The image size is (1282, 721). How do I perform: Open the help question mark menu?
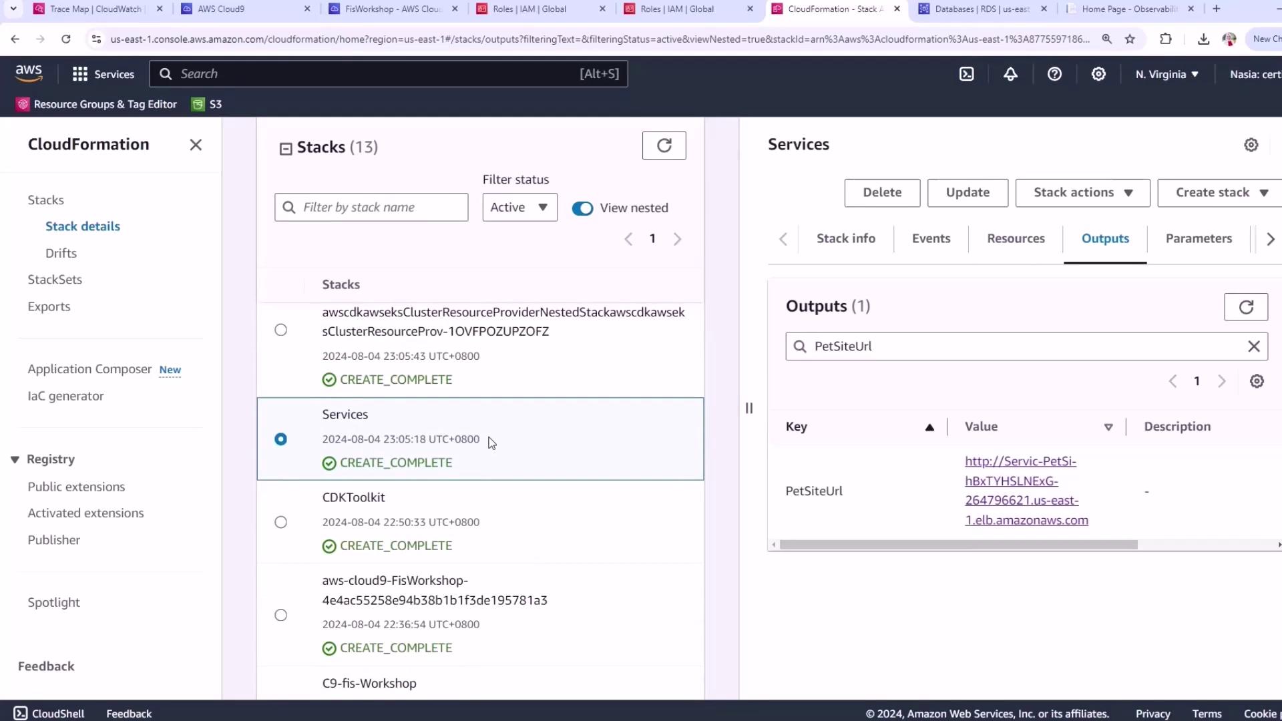1054,74
